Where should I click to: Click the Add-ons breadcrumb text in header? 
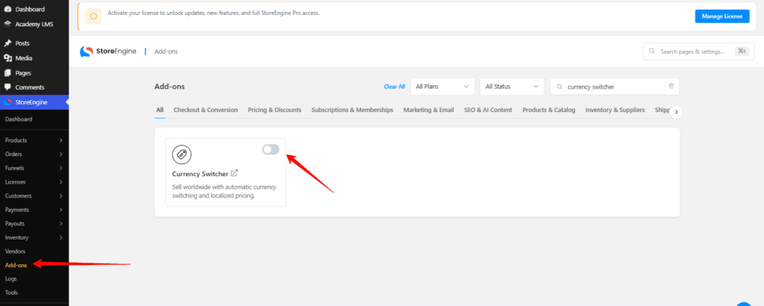tap(166, 51)
